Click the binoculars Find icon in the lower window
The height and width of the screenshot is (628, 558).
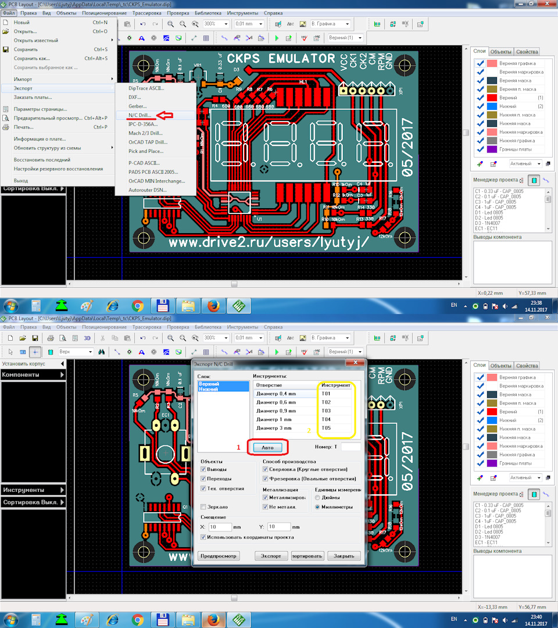(102, 352)
